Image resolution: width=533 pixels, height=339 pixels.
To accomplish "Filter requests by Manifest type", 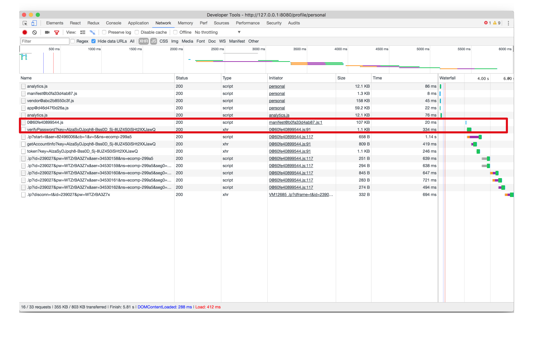I will click(237, 41).
